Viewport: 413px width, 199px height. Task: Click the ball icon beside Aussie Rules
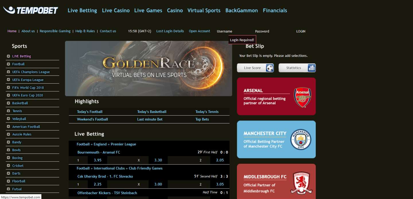point(8,134)
